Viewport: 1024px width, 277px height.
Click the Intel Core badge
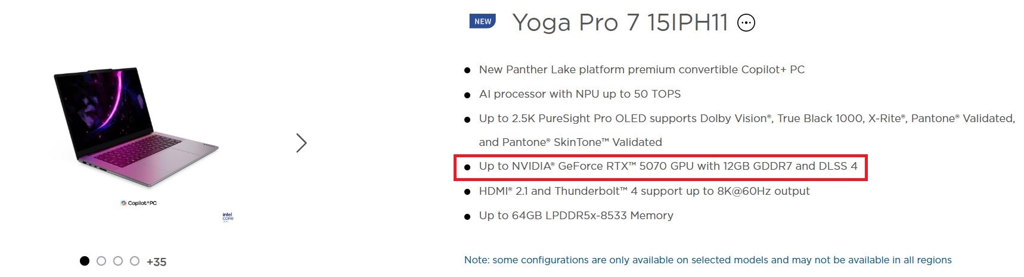(228, 217)
